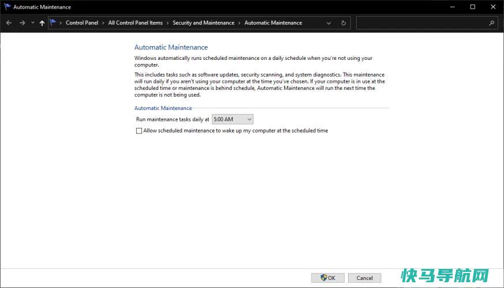
Task: Click the Automatic Maintenance group label
Action: [x=163, y=108]
